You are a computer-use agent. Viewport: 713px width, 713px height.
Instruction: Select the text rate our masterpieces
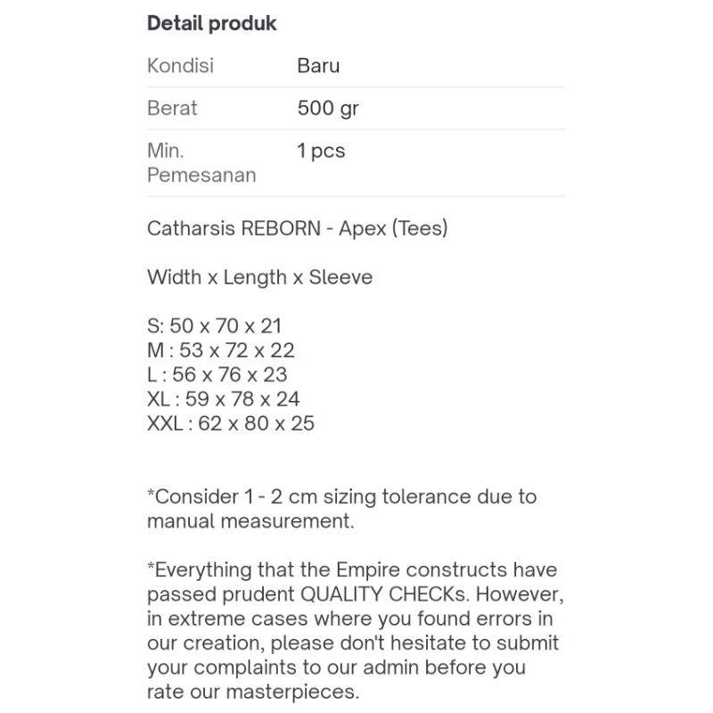[x=252, y=691]
